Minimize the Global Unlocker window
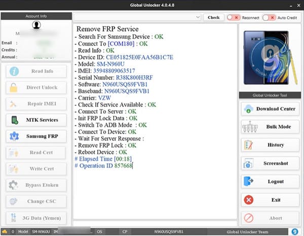 (x=291, y=6)
